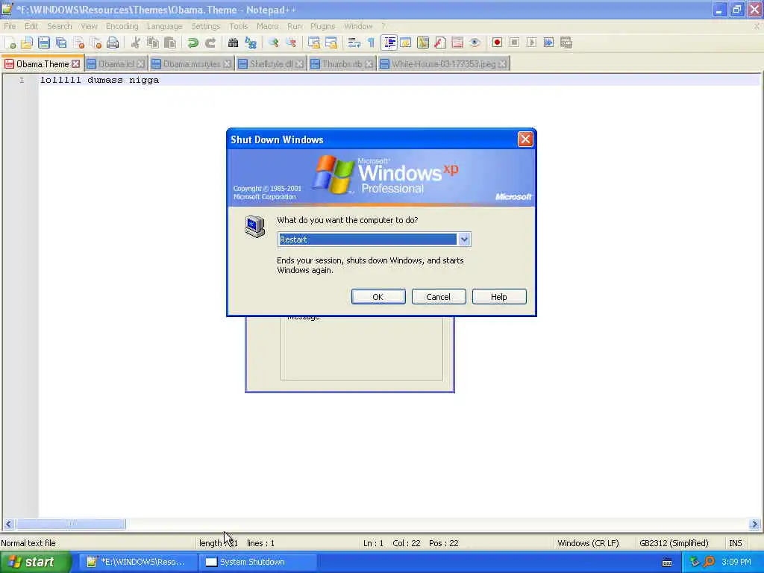
Task: Toggle synchronized vertical scrolling icon
Action: tap(314, 43)
